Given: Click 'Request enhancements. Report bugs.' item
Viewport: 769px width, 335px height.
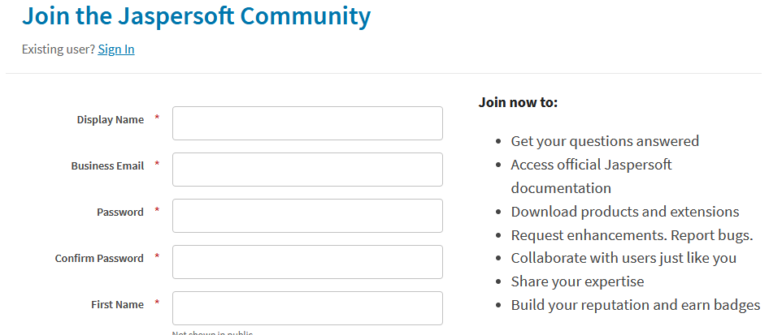Looking at the screenshot, I should pyautogui.click(x=632, y=235).
